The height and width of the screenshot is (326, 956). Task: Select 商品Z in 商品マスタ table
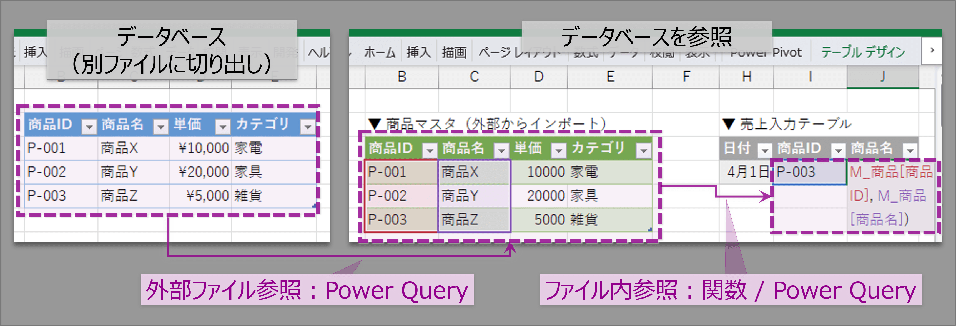click(474, 219)
